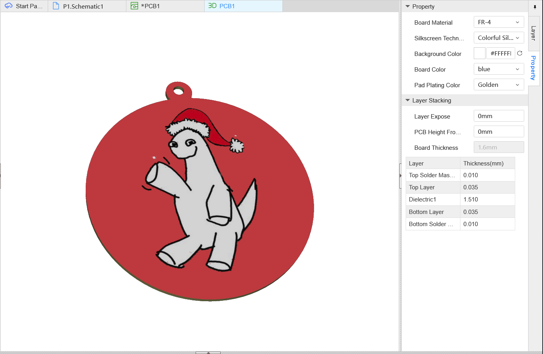This screenshot has width=543, height=354.
Task: Click the Thickness(mm) column header
Action: 487,163
